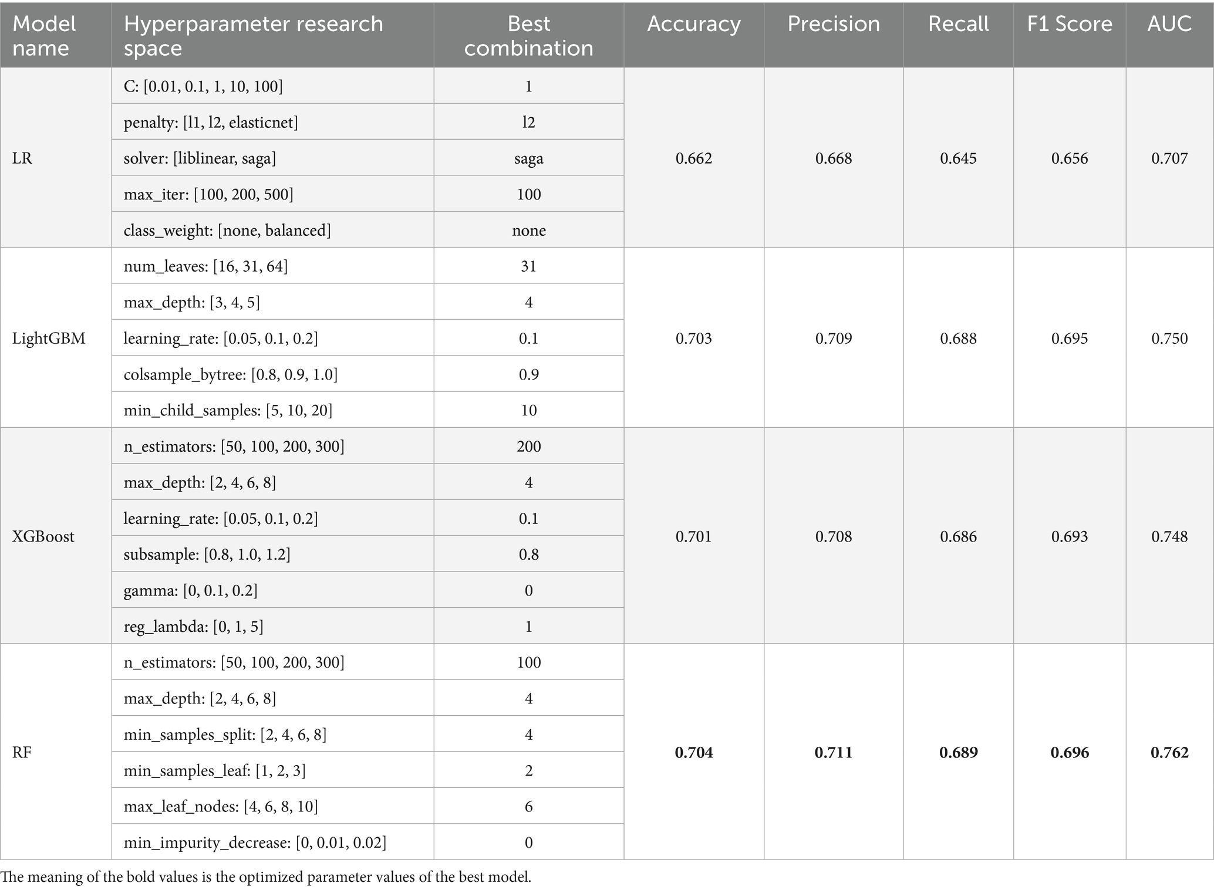Select the best combination value saga
Screen dimensions: 1214x890
click(x=528, y=158)
